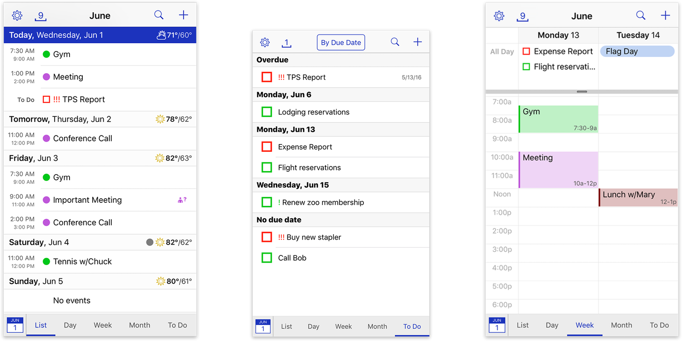Tap the search magnifier in the June header
This screenshot has width=682, height=341.
[x=159, y=15]
